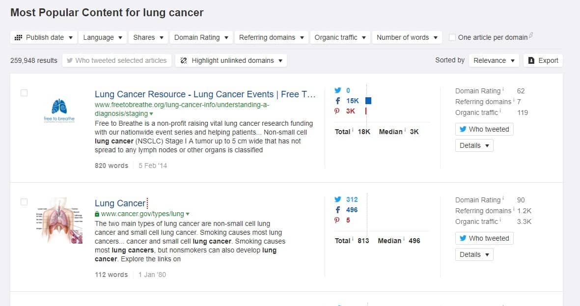Image resolution: width=580 pixels, height=306 pixels.
Task: Click info icon next to first Domain Rating
Action: tap(503, 90)
